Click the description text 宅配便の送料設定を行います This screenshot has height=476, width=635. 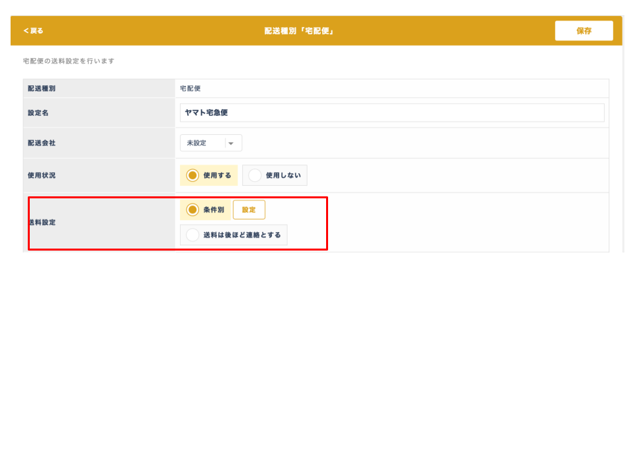coord(69,61)
